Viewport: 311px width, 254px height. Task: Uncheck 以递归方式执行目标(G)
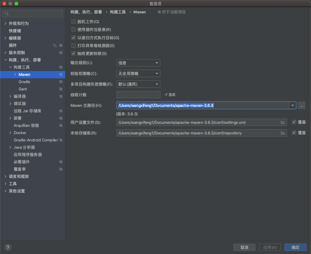73,37
